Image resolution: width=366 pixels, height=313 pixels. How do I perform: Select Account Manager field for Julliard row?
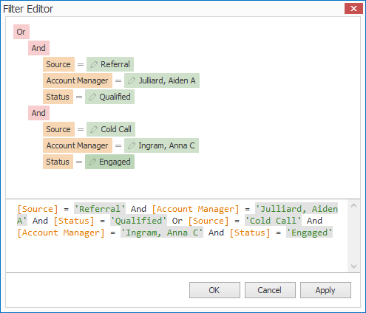78,80
